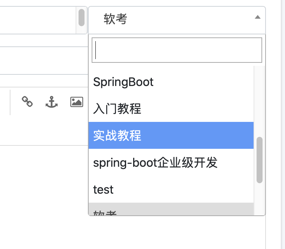Choose spring-boot企业级开发 option
The image size is (285, 249).
click(171, 162)
